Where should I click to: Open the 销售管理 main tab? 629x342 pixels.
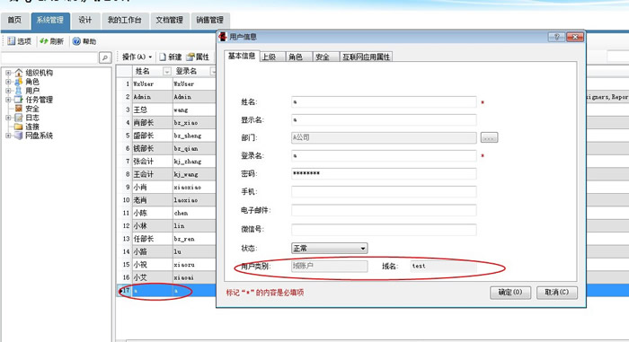coord(209,20)
